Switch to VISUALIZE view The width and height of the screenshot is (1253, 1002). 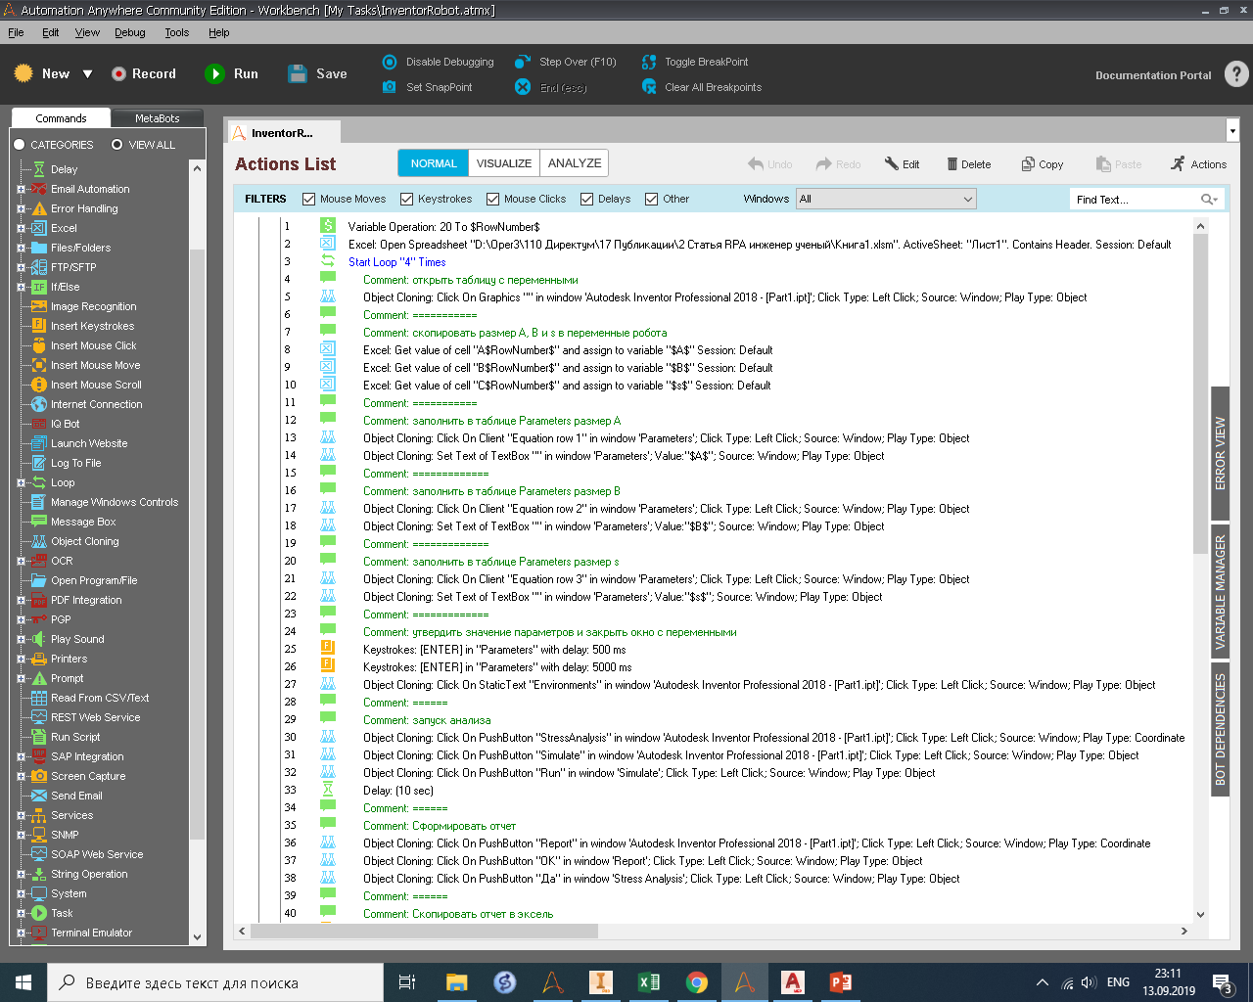pyautogui.click(x=504, y=163)
